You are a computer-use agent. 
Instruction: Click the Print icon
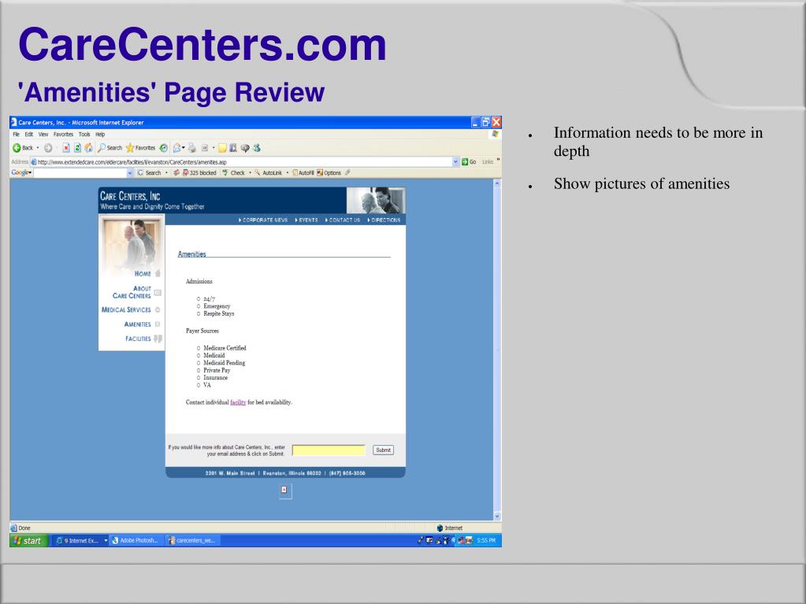(x=191, y=148)
